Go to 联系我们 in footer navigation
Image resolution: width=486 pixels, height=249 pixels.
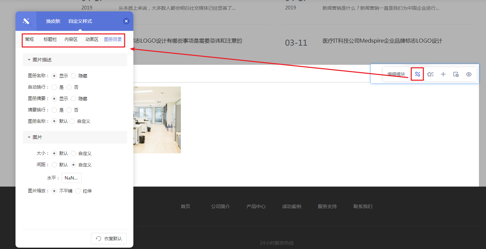pos(363,206)
